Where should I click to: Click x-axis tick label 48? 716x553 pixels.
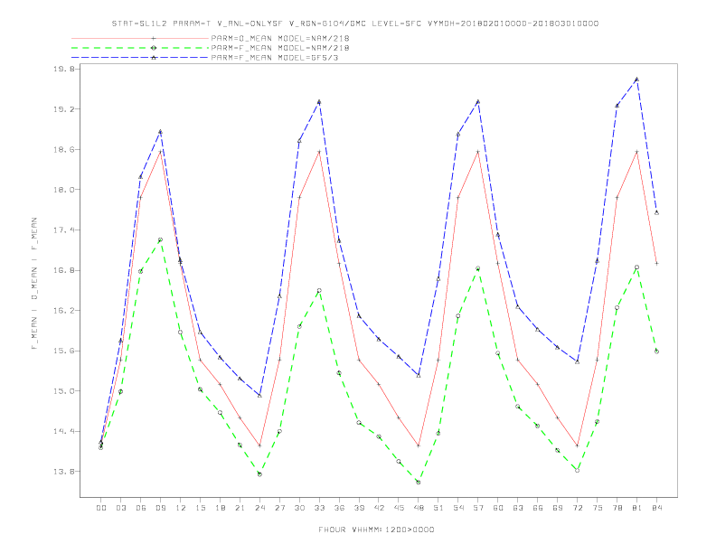[x=419, y=508]
